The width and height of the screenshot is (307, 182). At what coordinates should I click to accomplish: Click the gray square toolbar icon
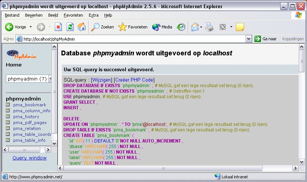click(223, 27)
